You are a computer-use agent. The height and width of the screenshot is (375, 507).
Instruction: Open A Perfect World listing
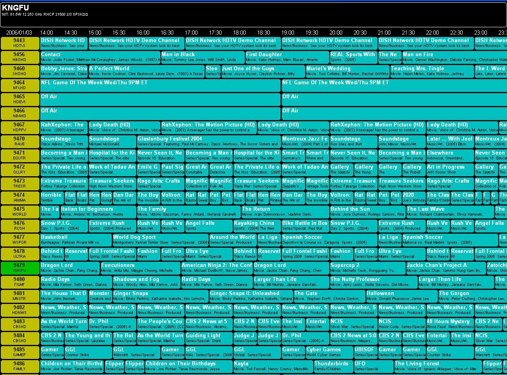point(146,71)
